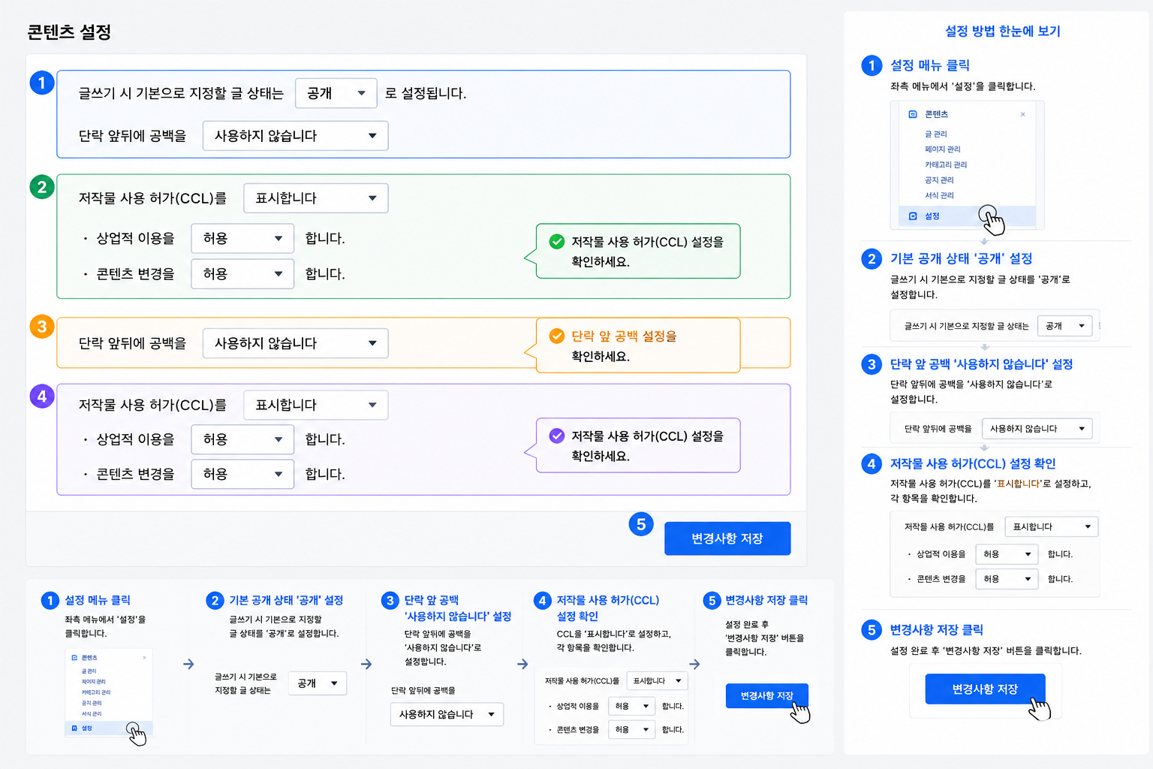Click the orange 표시합니다 word in the right guide description
Viewport: 1153px width, 769px height.
(1019, 484)
